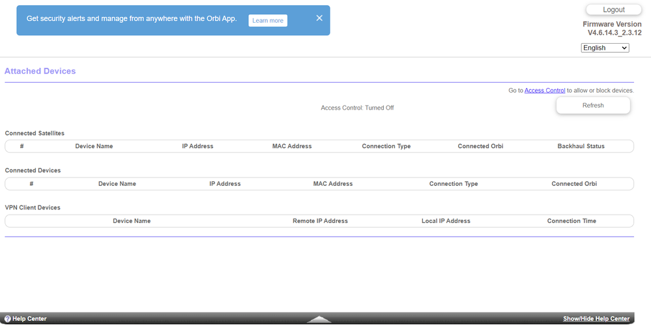Click Learn more in the banner
Image resolution: width=651 pixels, height=332 pixels.
[268, 21]
